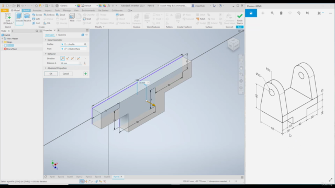Image resolution: width=335 pixels, height=188 pixels.
Task: Open the File menu tab
Action: (5, 10)
